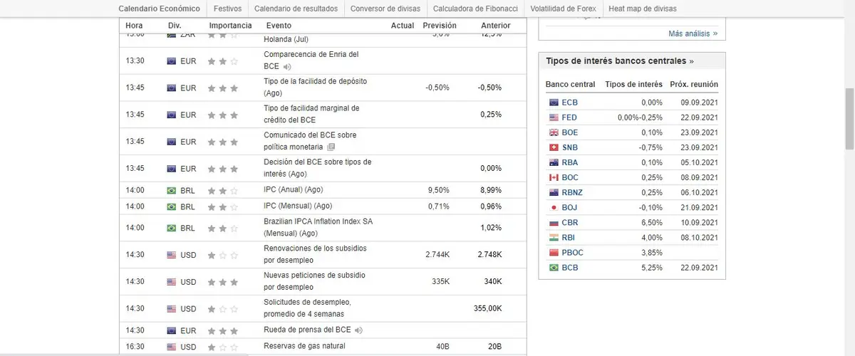Open the Más análisis link
Viewport: 855px width, 356px height.
coord(693,33)
